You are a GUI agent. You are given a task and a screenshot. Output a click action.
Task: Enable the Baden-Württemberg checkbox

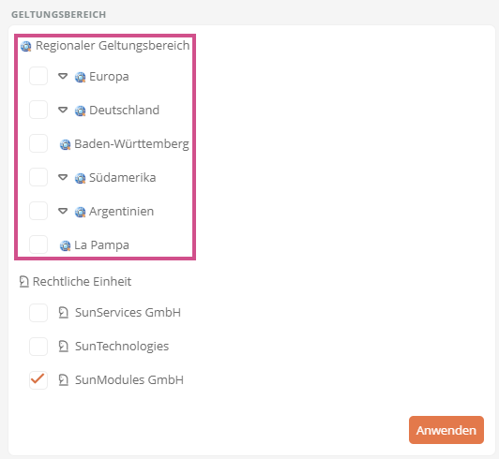point(38,143)
